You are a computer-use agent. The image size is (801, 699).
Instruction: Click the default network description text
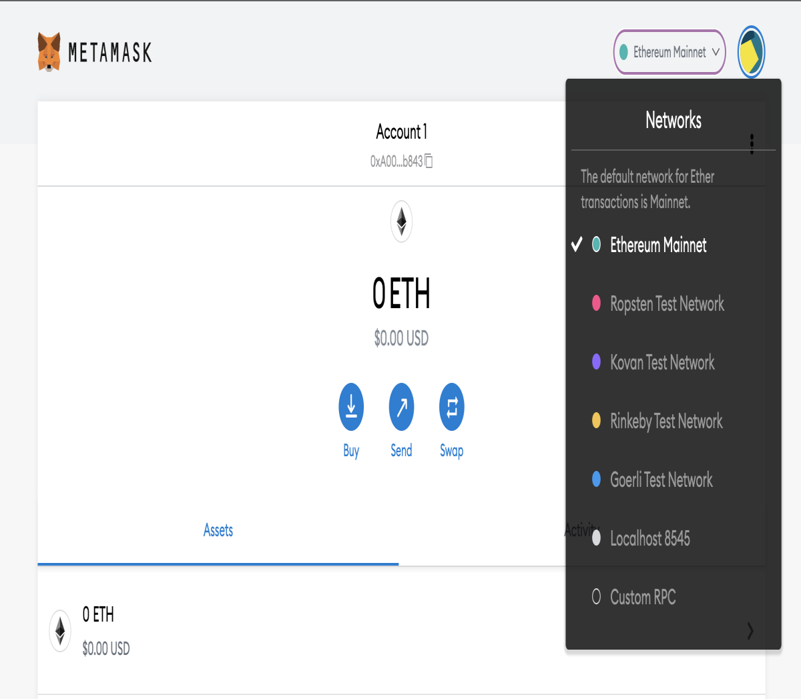(x=647, y=189)
